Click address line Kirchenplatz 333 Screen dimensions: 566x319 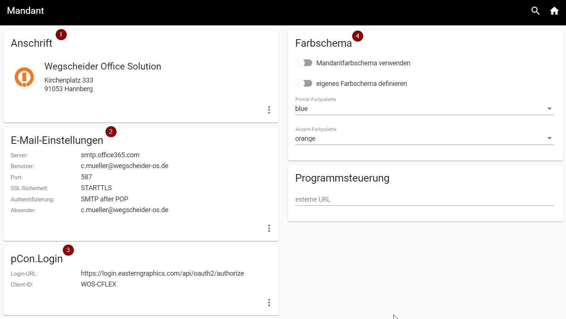click(x=69, y=80)
